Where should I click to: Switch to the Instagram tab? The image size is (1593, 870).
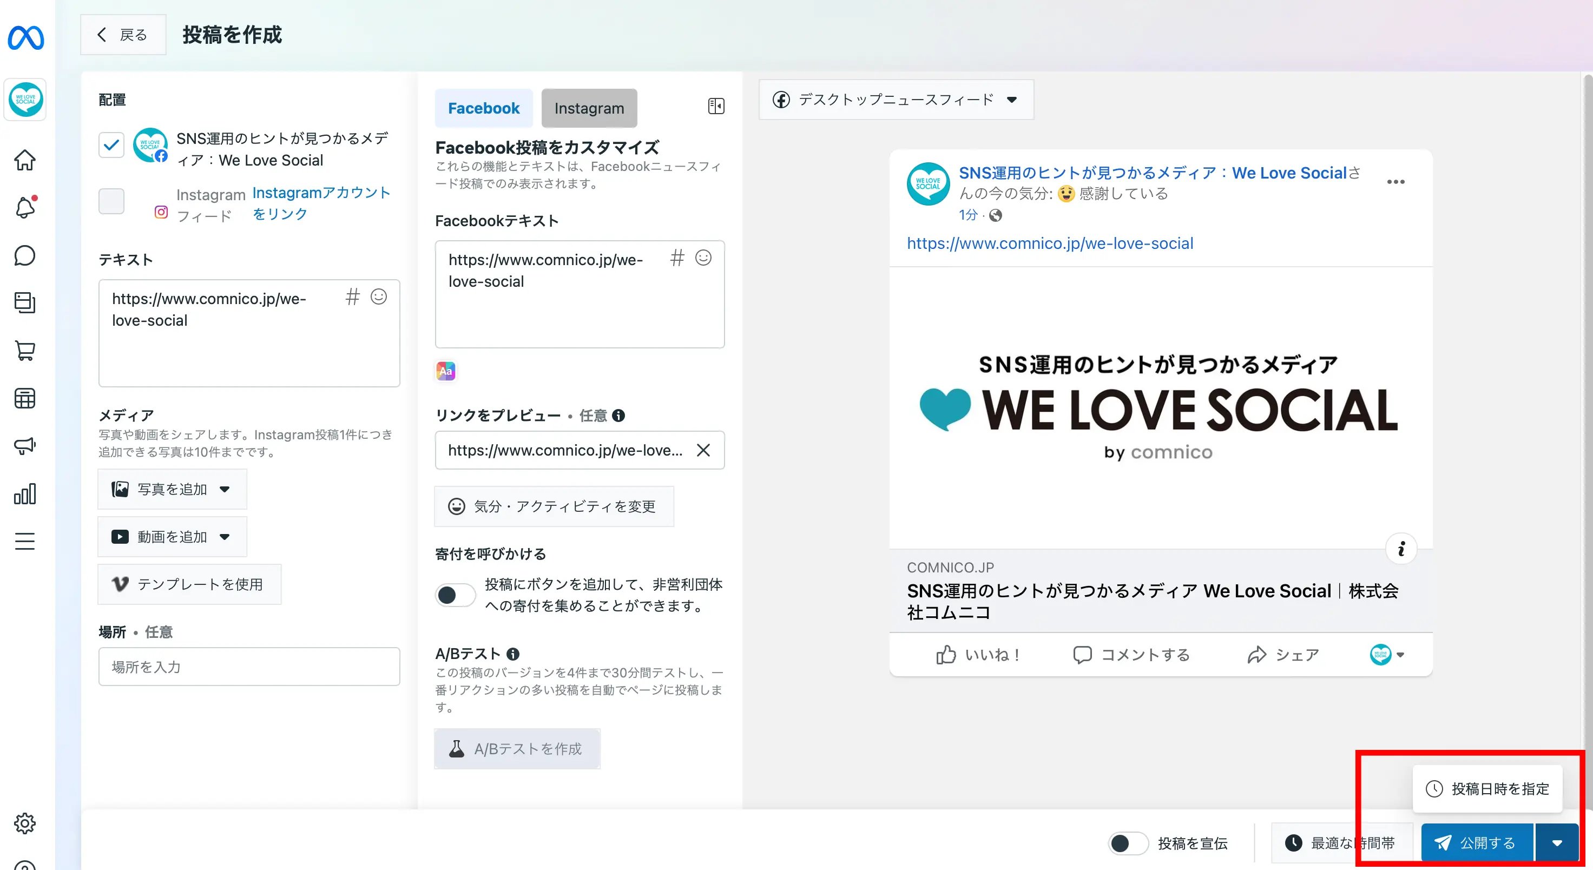589,108
